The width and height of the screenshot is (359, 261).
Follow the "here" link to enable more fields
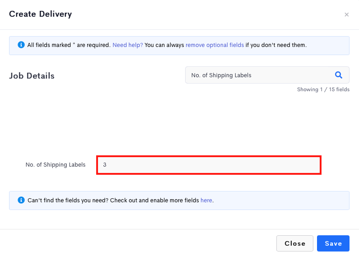[x=206, y=200]
